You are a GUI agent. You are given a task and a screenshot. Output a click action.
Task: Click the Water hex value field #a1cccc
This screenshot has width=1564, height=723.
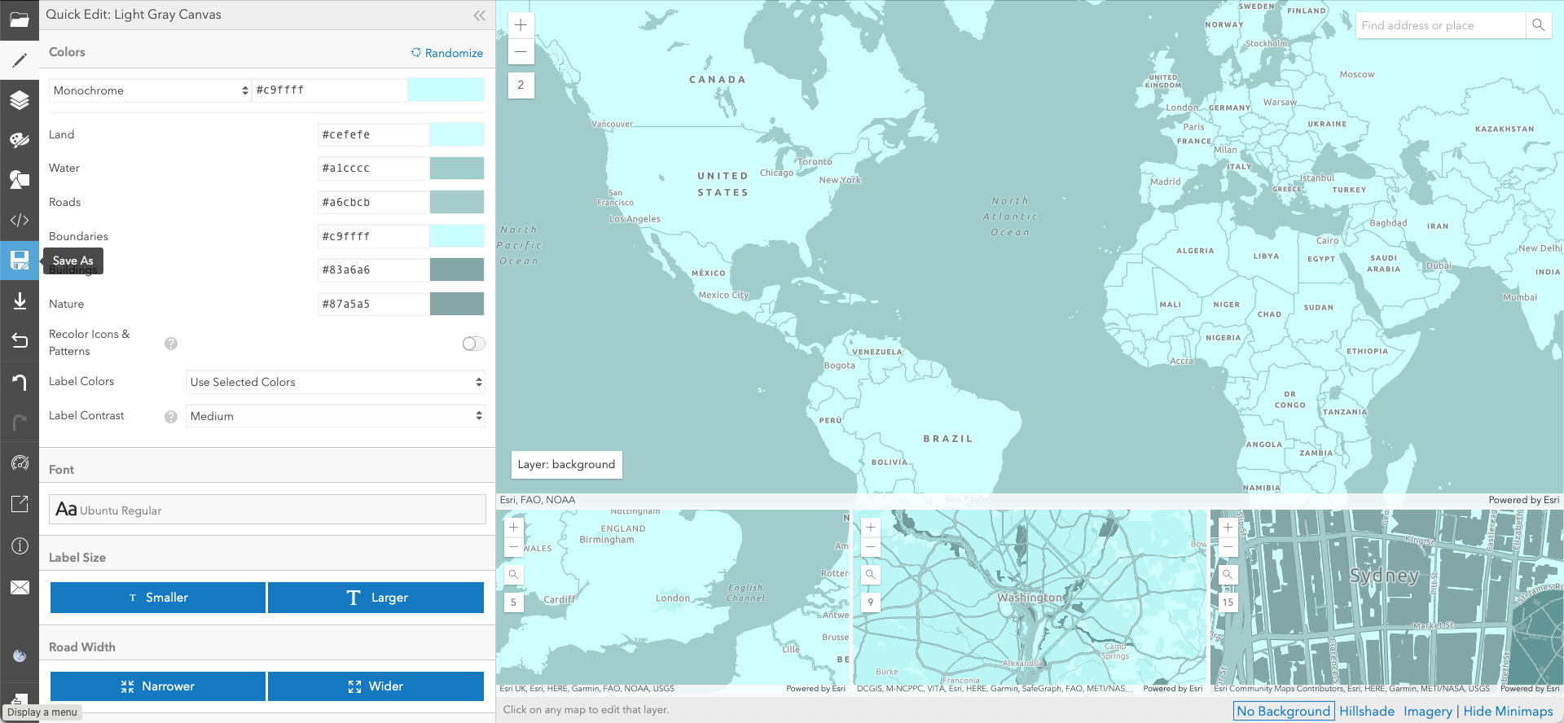tap(373, 169)
